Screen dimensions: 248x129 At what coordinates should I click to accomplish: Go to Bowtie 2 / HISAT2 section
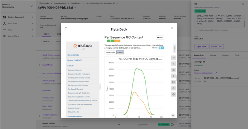pos(75,60)
